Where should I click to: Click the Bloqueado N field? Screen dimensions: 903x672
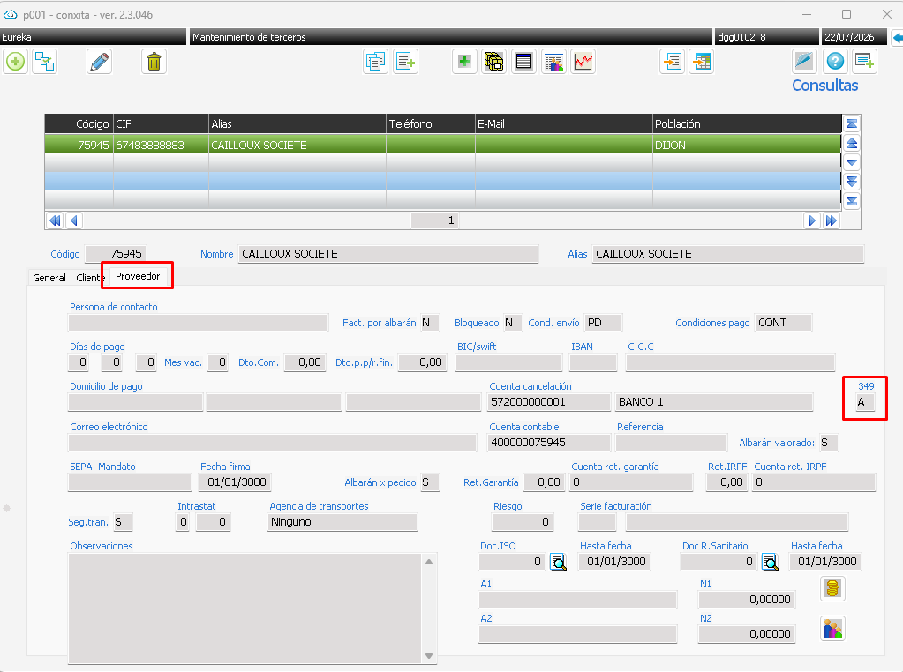[513, 323]
